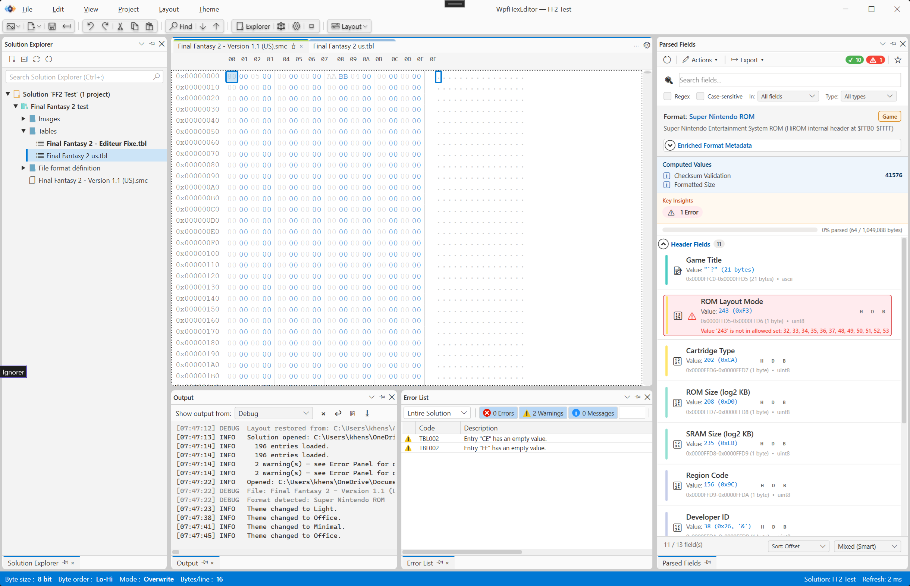Click the Cut scissors icon
910x586 pixels.
tap(120, 26)
